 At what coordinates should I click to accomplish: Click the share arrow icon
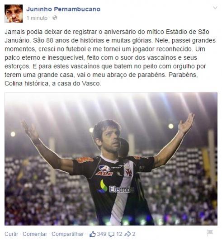(x=128, y=234)
